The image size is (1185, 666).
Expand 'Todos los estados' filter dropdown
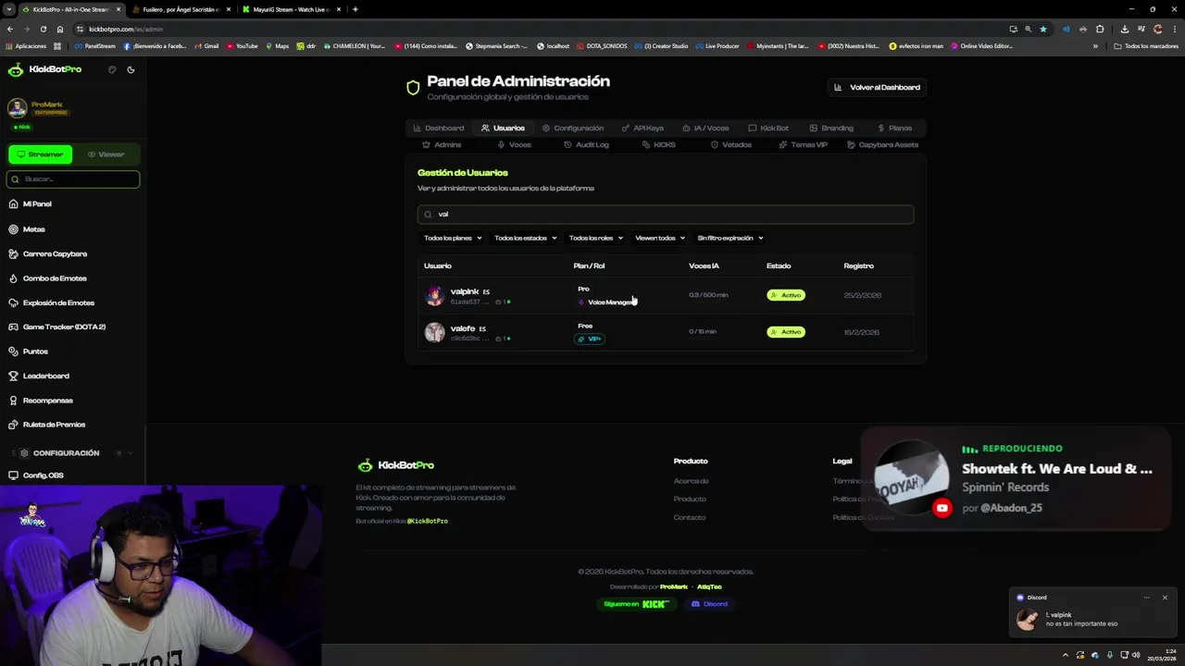[x=525, y=238]
